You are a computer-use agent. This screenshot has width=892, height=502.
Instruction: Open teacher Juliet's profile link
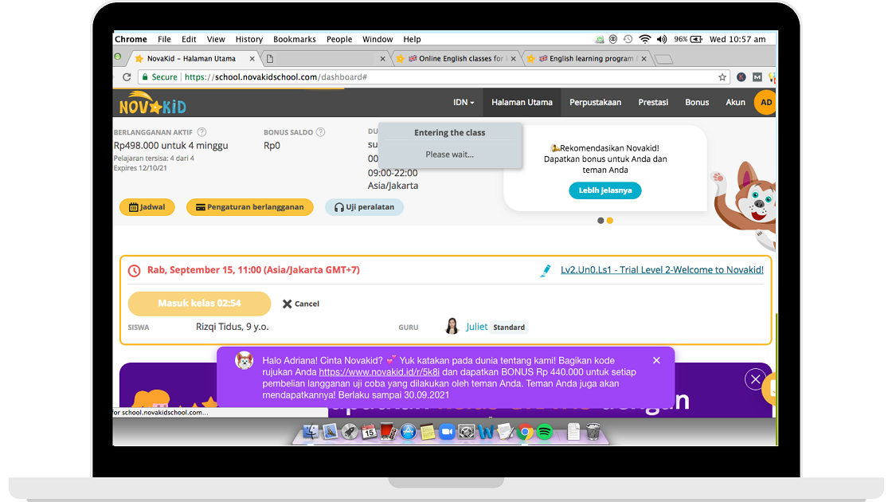point(477,327)
